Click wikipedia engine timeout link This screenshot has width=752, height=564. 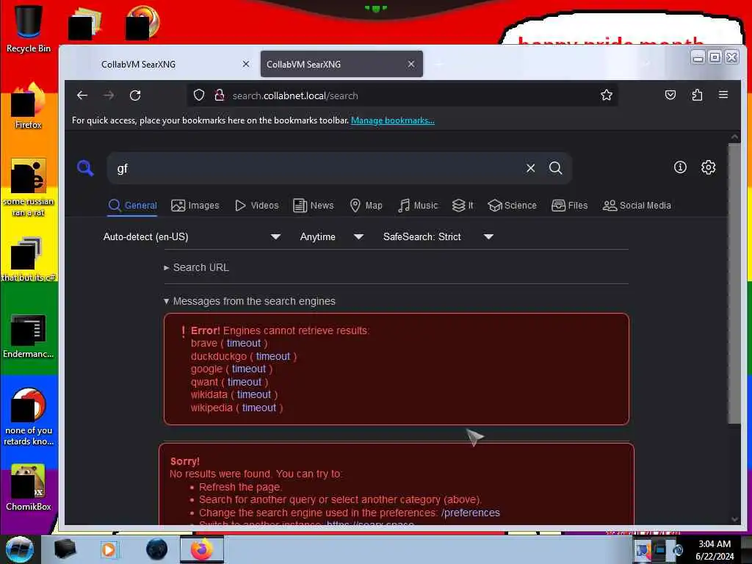[259, 408]
